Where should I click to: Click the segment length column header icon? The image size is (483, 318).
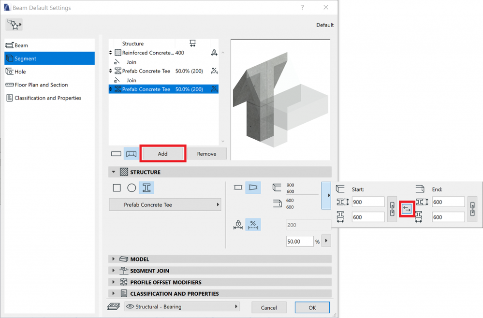pyautogui.click(x=192, y=43)
